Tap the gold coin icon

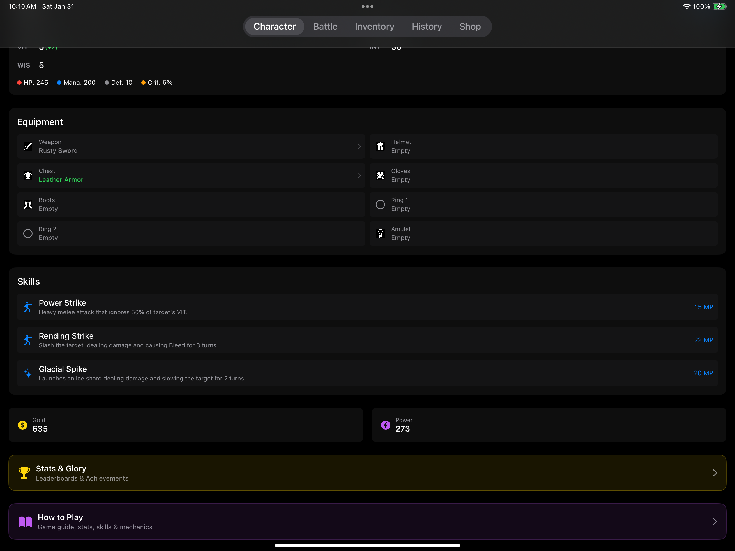[x=23, y=425]
